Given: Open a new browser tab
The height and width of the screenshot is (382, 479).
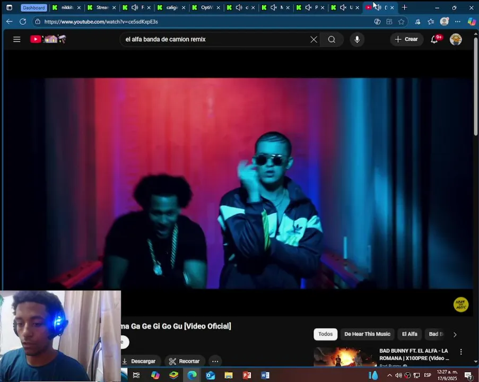Looking at the screenshot, I should click(404, 7).
